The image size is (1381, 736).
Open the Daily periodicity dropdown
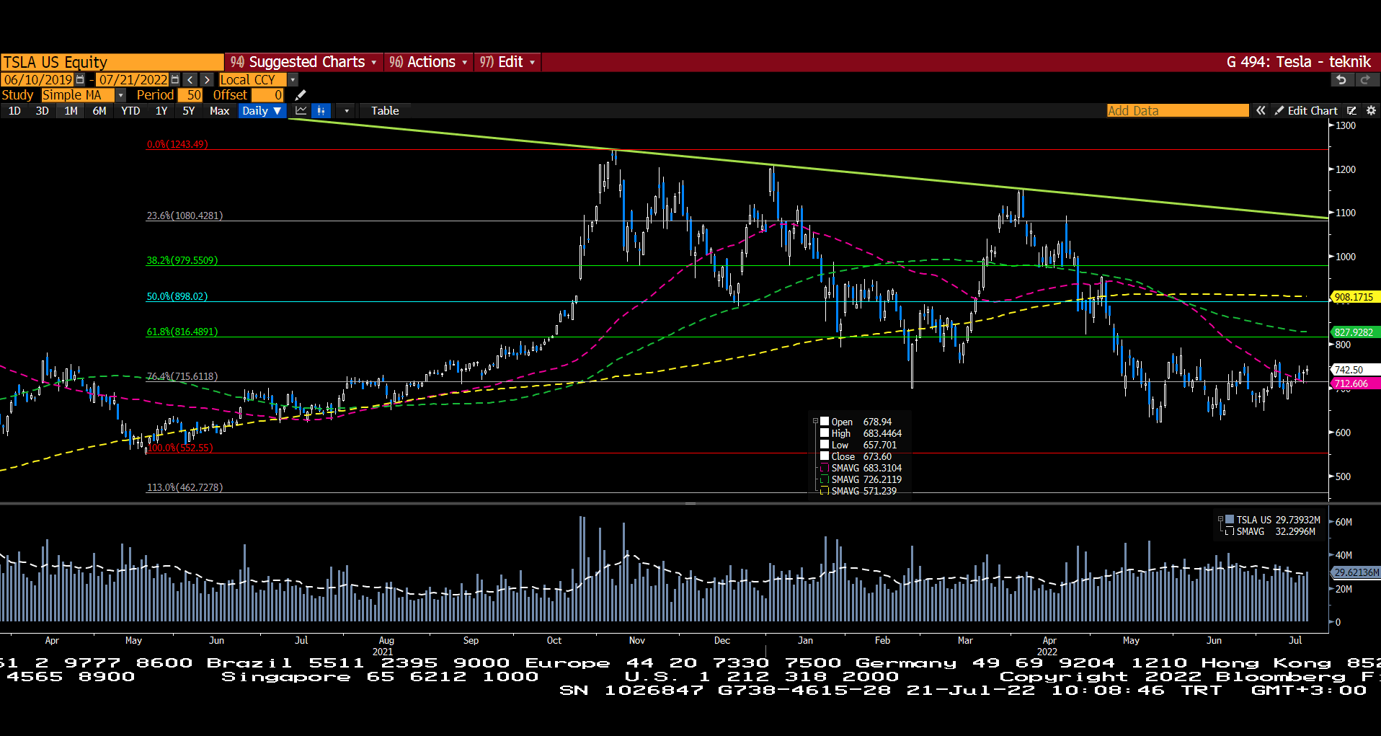point(262,110)
